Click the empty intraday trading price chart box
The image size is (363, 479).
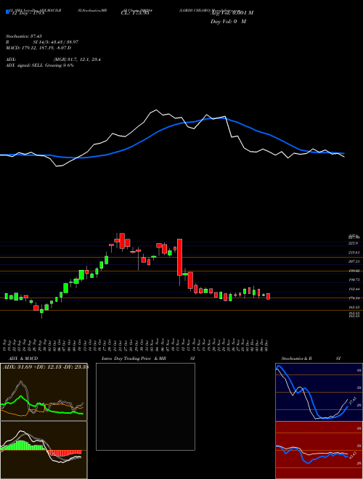[x=145, y=406]
